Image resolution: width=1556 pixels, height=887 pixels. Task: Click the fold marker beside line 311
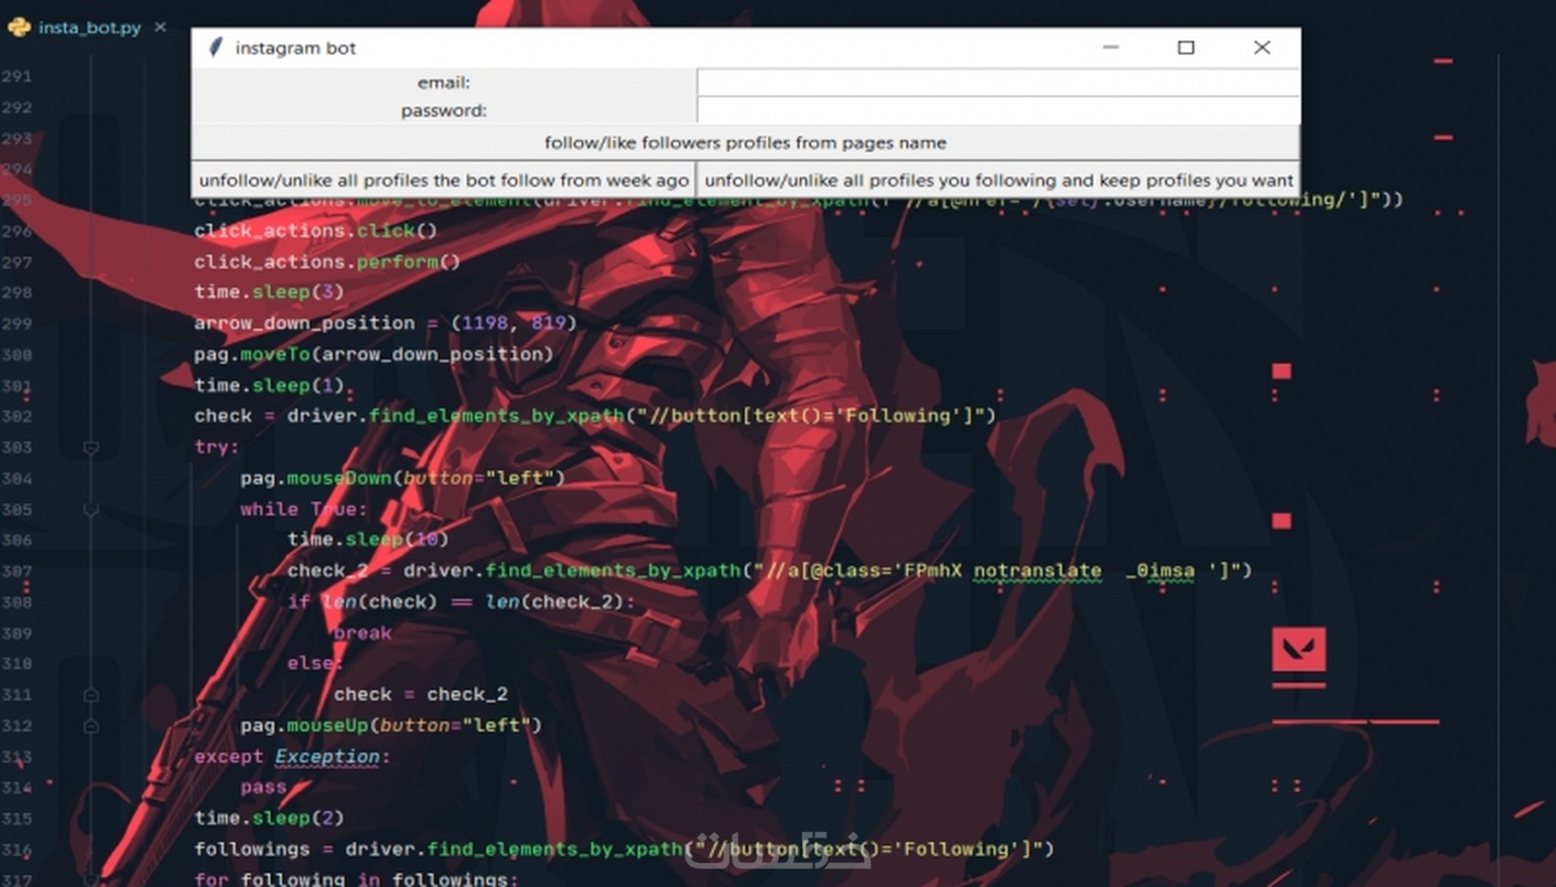(91, 695)
